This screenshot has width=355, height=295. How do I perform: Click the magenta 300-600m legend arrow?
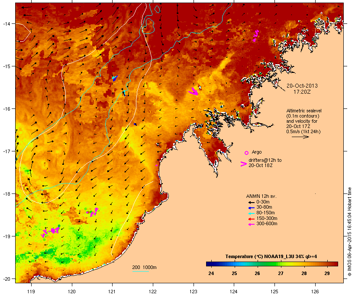coord(251,224)
